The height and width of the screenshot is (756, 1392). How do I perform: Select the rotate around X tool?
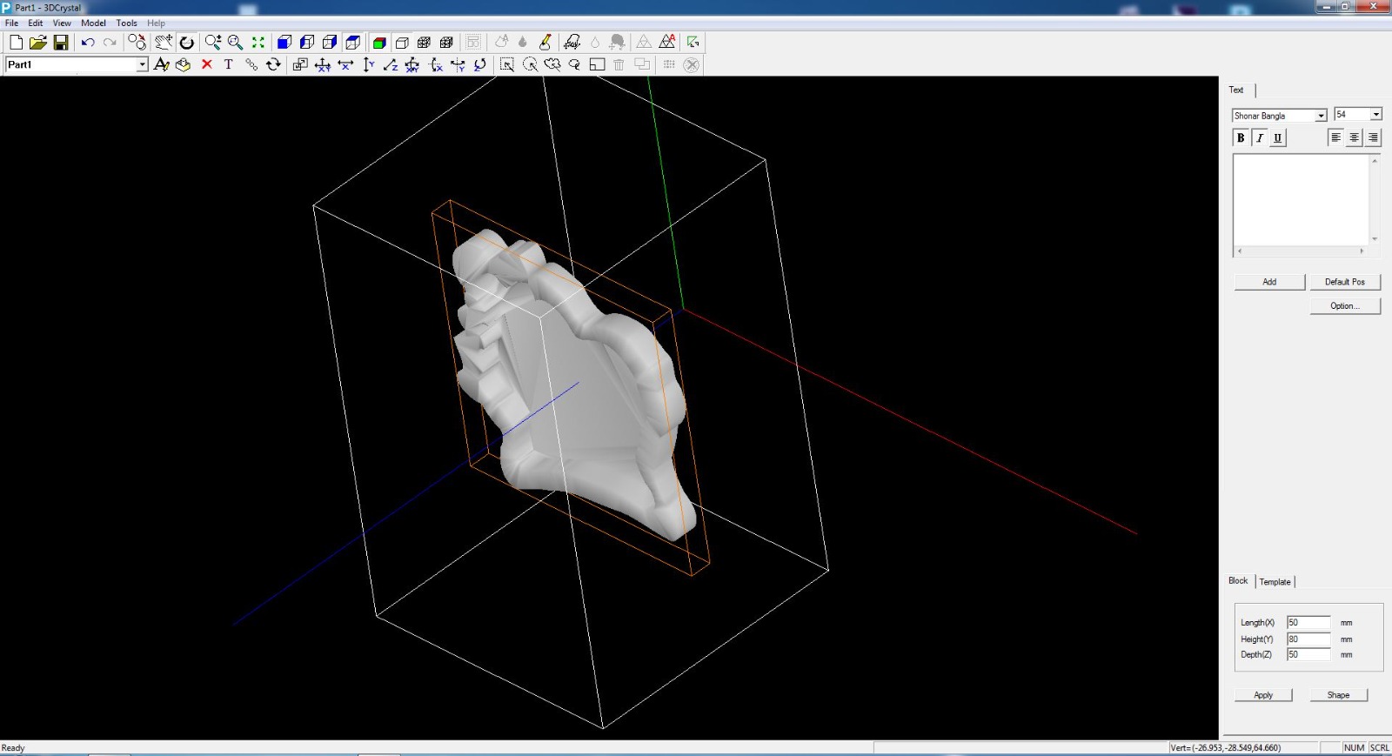coord(436,64)
